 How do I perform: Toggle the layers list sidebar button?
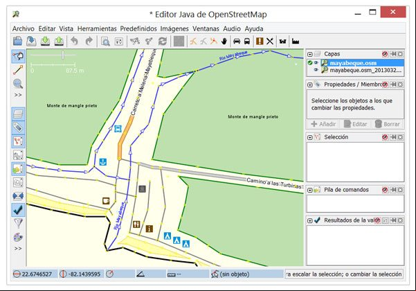tap(18, 114)
